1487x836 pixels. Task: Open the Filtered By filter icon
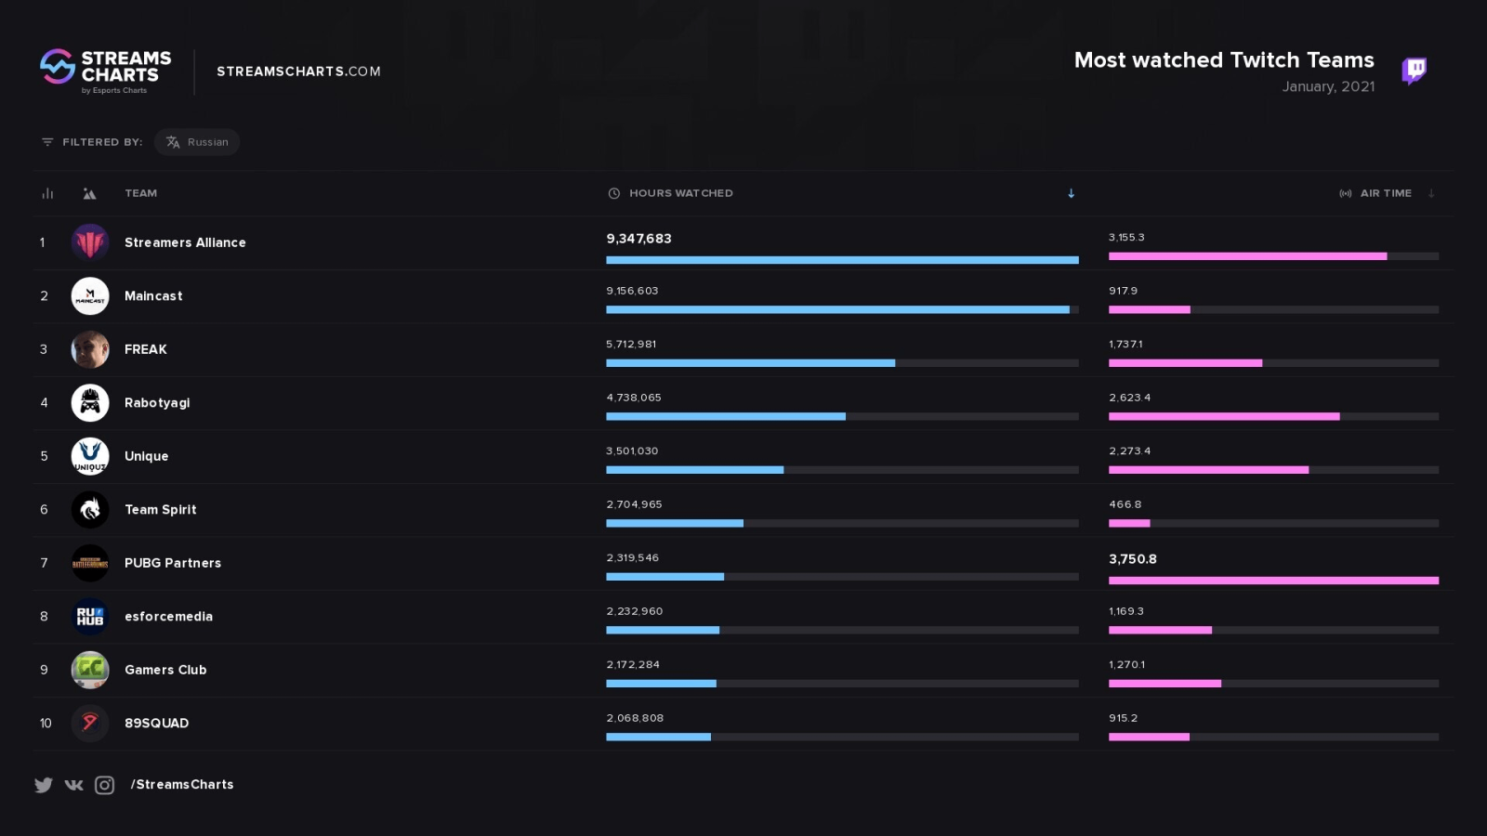click(47, 142)
